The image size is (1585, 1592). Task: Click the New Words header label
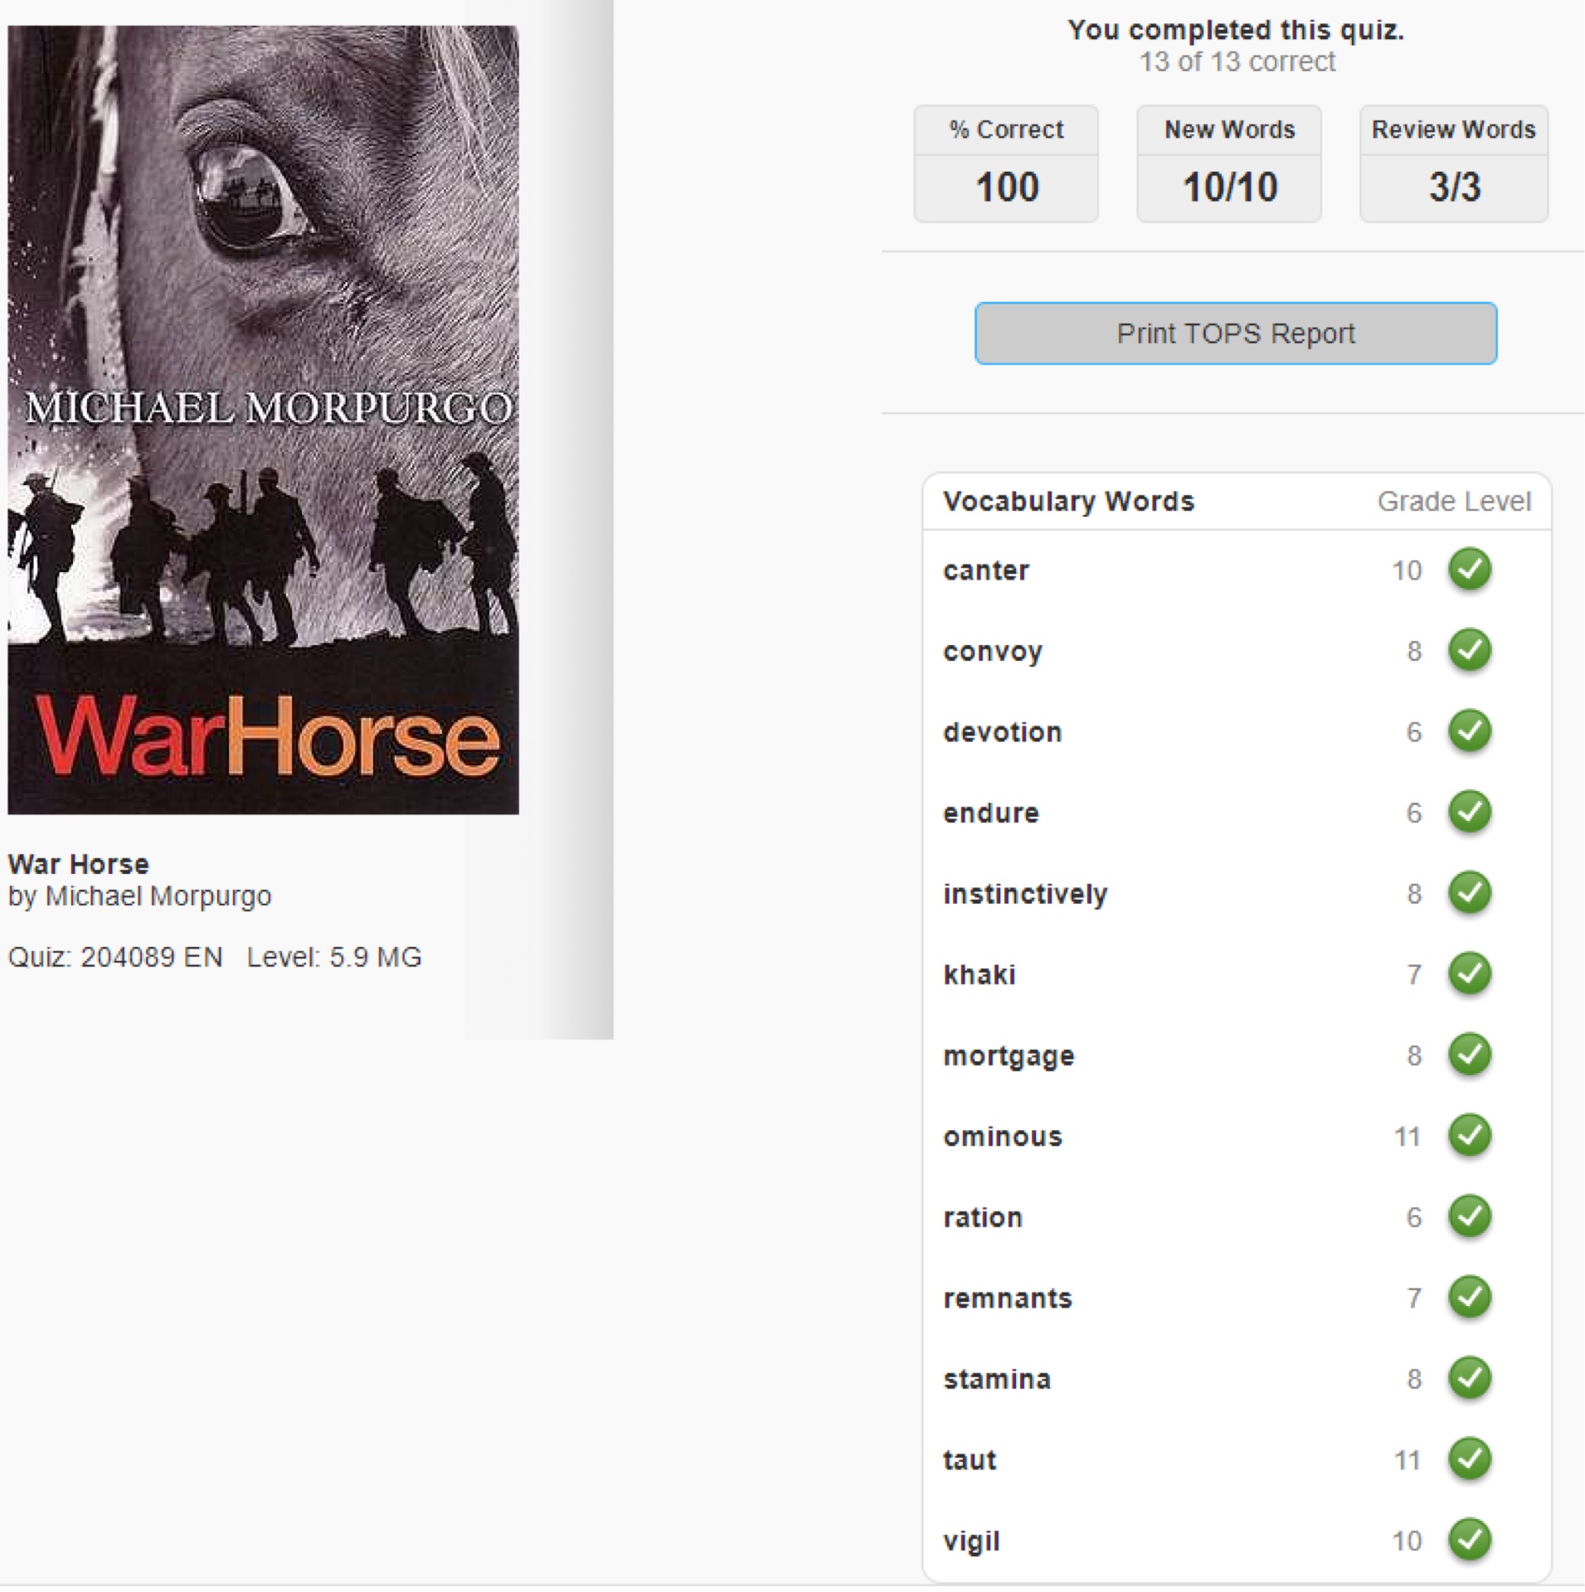tap(1229, 129)
